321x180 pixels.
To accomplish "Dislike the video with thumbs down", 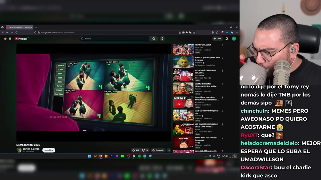I will [x=145, y=150].
